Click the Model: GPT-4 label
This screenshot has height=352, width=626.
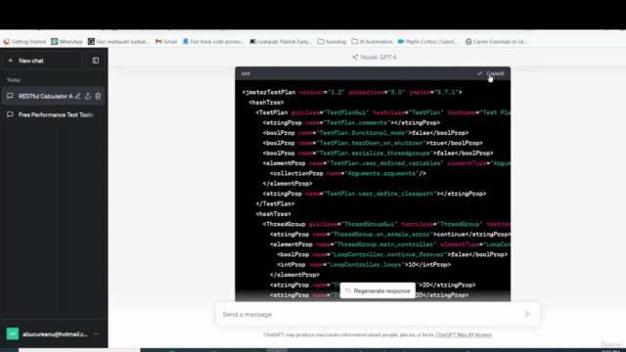click(375, 57)
